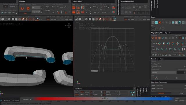This screenshot has height=105, width=186.
Task: Open the T.D. Unit tx/cm dropdown
Action: pos(105,13)
